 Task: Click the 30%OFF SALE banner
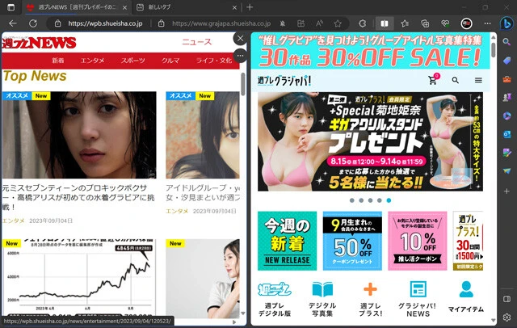370,50
